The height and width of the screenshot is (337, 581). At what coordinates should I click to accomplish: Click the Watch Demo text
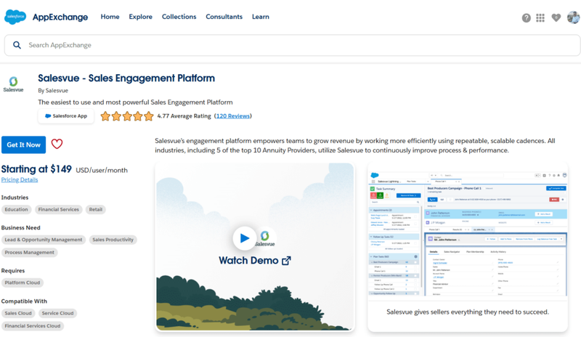click(x=248, y=261)
